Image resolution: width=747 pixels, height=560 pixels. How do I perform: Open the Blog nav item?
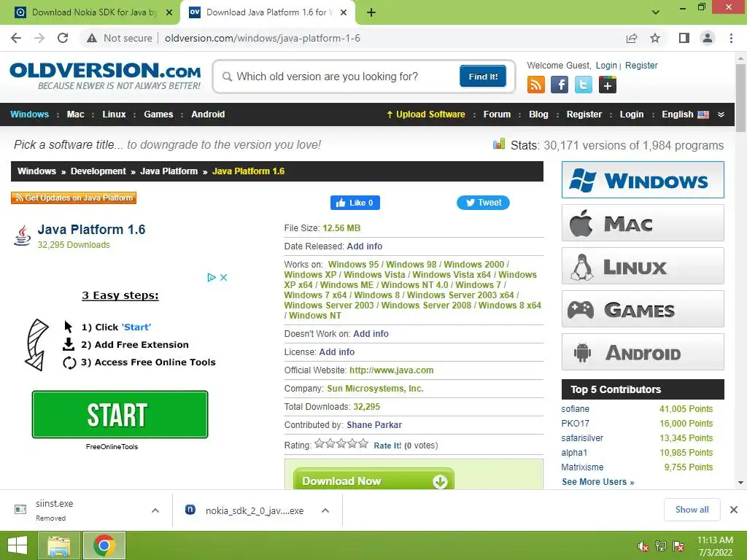pyautogui.click(x=538, y=114)
